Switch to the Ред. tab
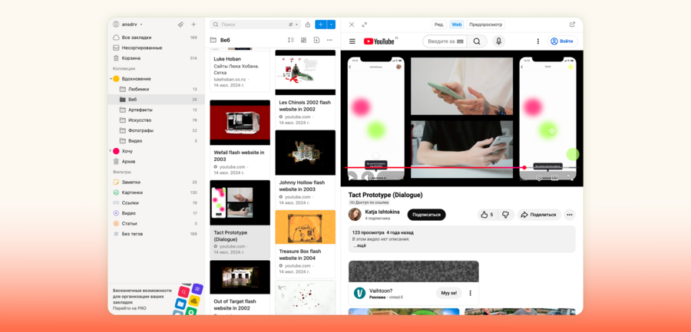 point(439,25)
